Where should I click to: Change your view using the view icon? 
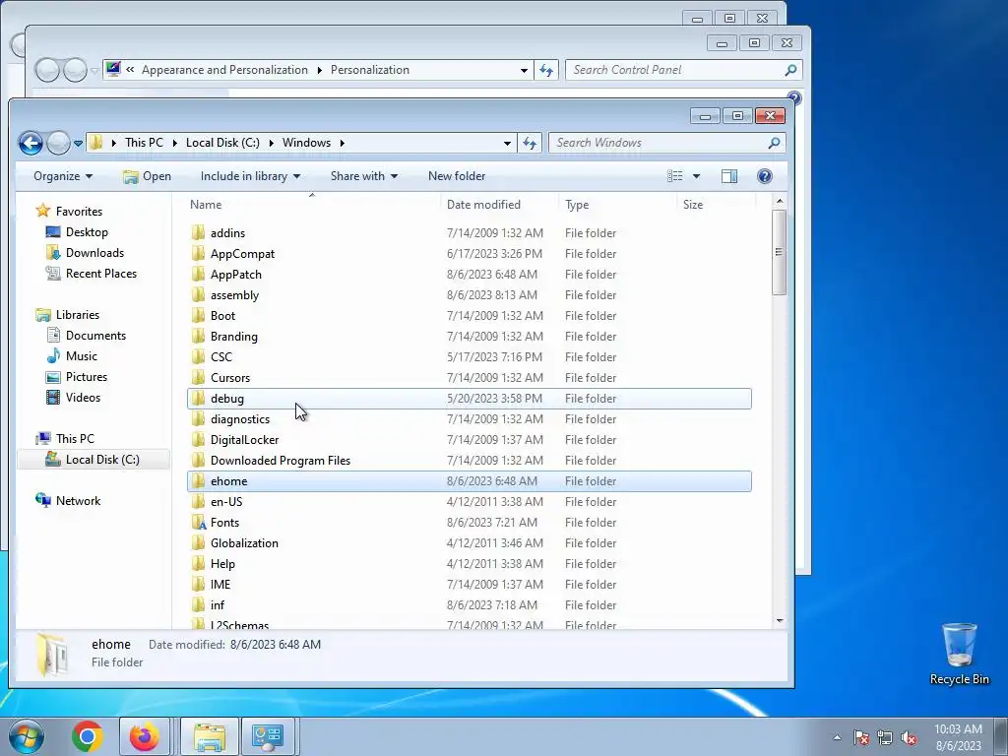coord(675,176)
